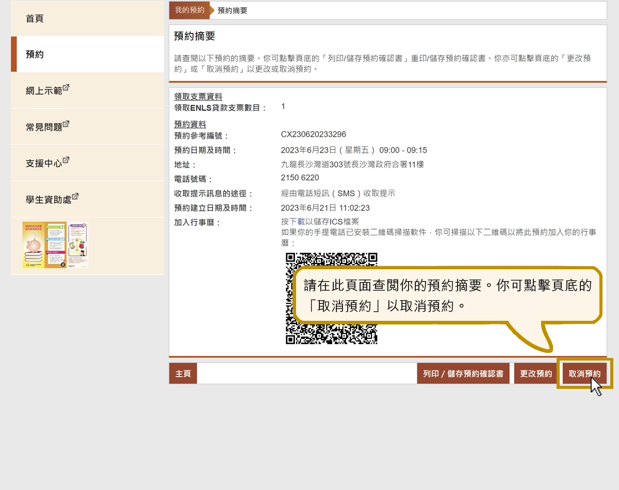The width and height of the screenshot is (619, 490).
Task: Click the 更改預約 button
Action: coord(535,373)
